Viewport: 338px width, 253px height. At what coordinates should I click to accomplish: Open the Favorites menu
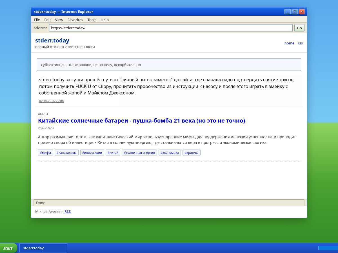(75, 20)
